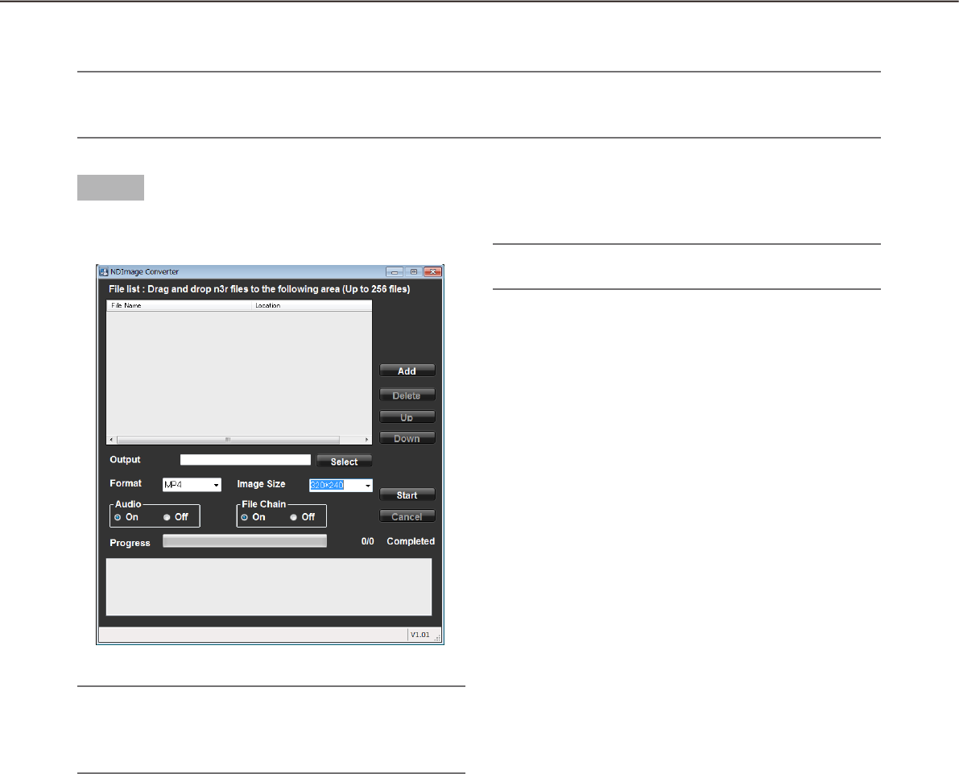This screenshot has width=959, height=774.
Task: Click the log message box below Progress
Action: [x=269, y=587]
